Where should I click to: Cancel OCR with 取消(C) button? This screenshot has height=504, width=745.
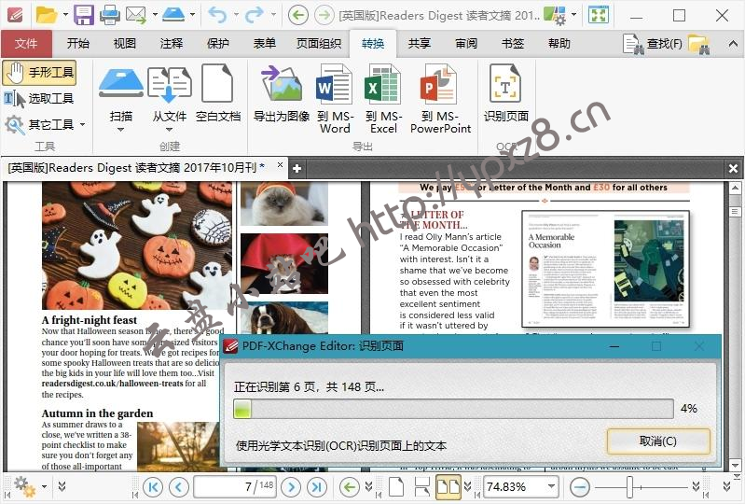[x=658, y=441]
